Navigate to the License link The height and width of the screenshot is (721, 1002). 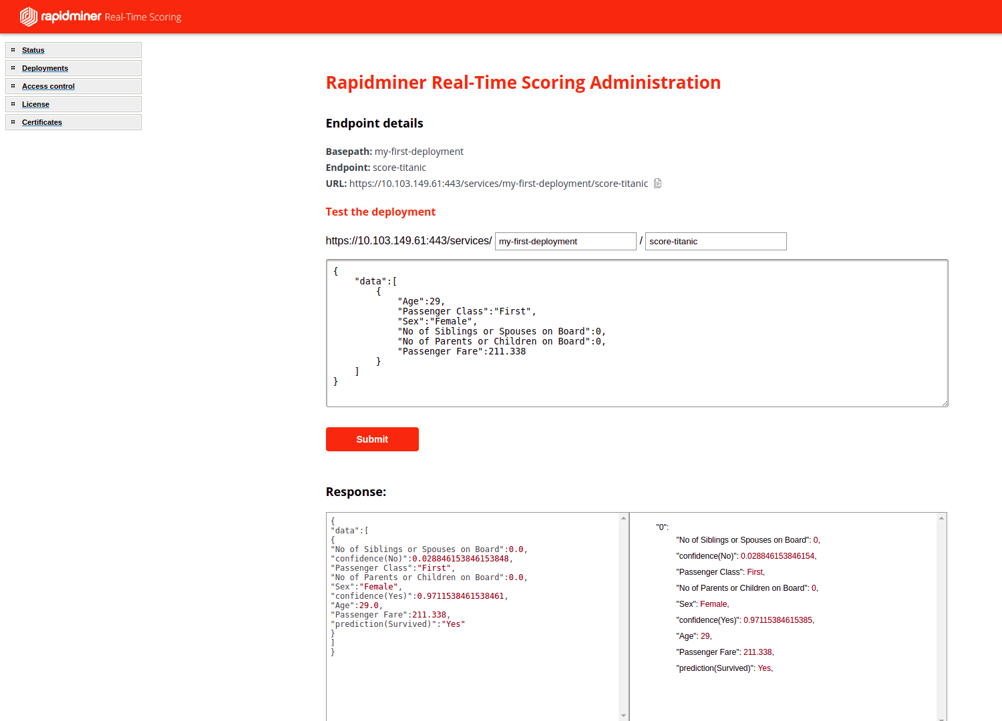(x=35, y=104)
